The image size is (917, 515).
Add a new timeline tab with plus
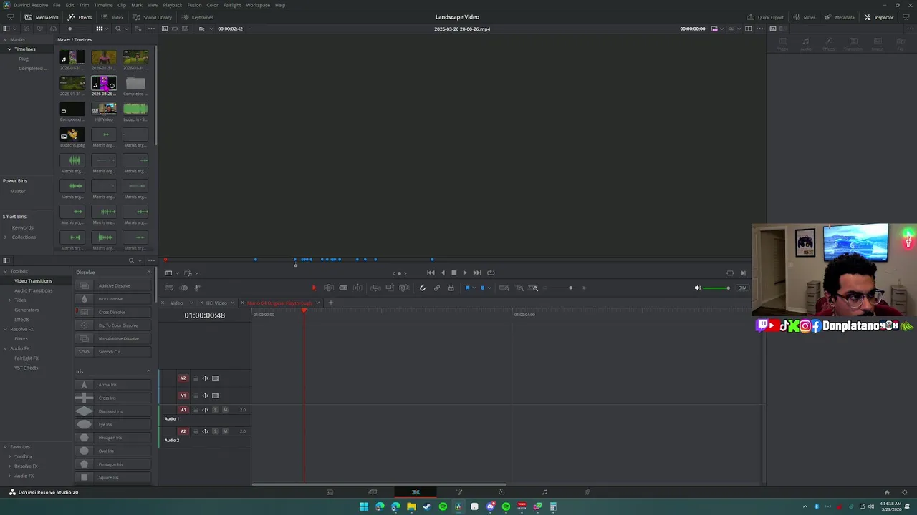click(330, 303)
